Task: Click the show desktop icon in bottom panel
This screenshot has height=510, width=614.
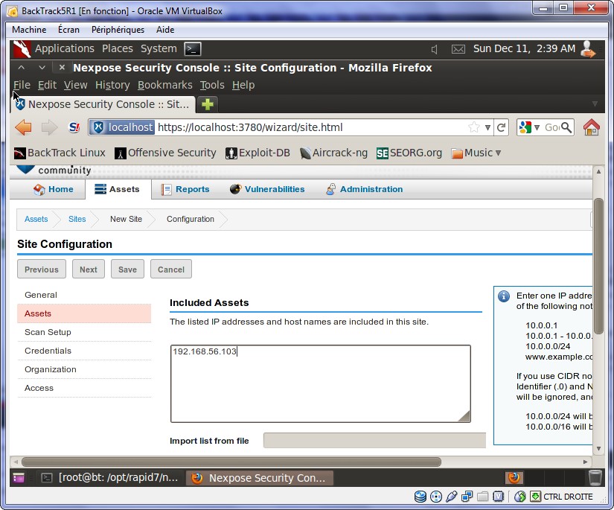Action: pos(19,478)
